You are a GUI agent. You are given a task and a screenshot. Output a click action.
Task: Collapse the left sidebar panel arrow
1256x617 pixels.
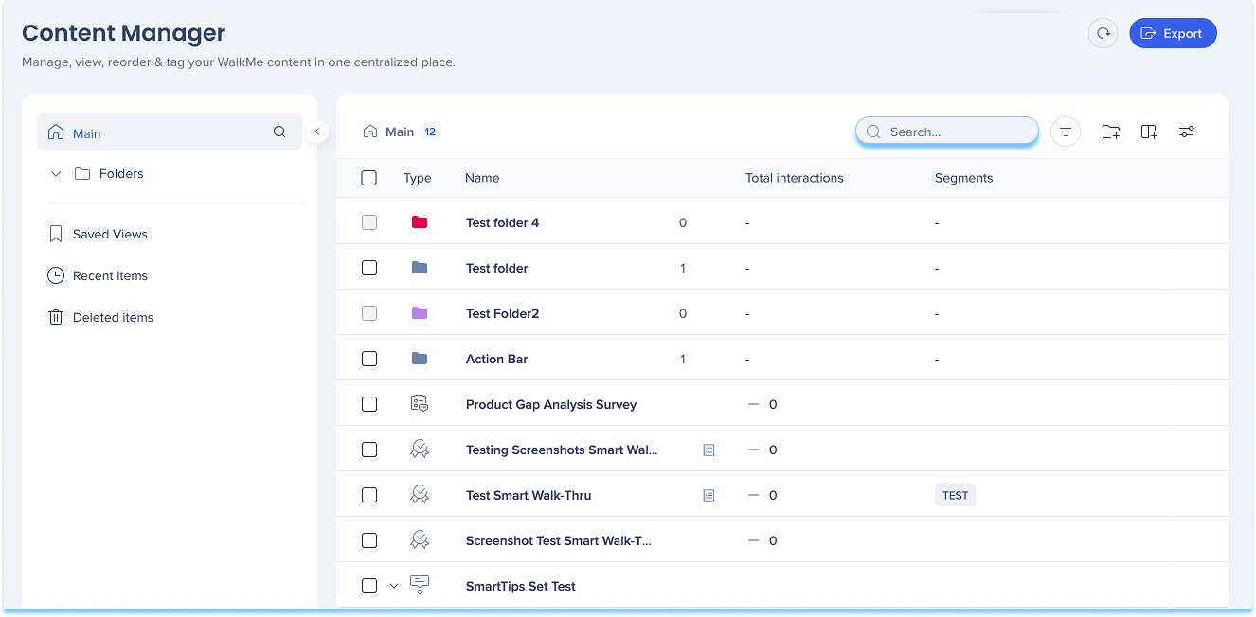click(x=317, y=132)
